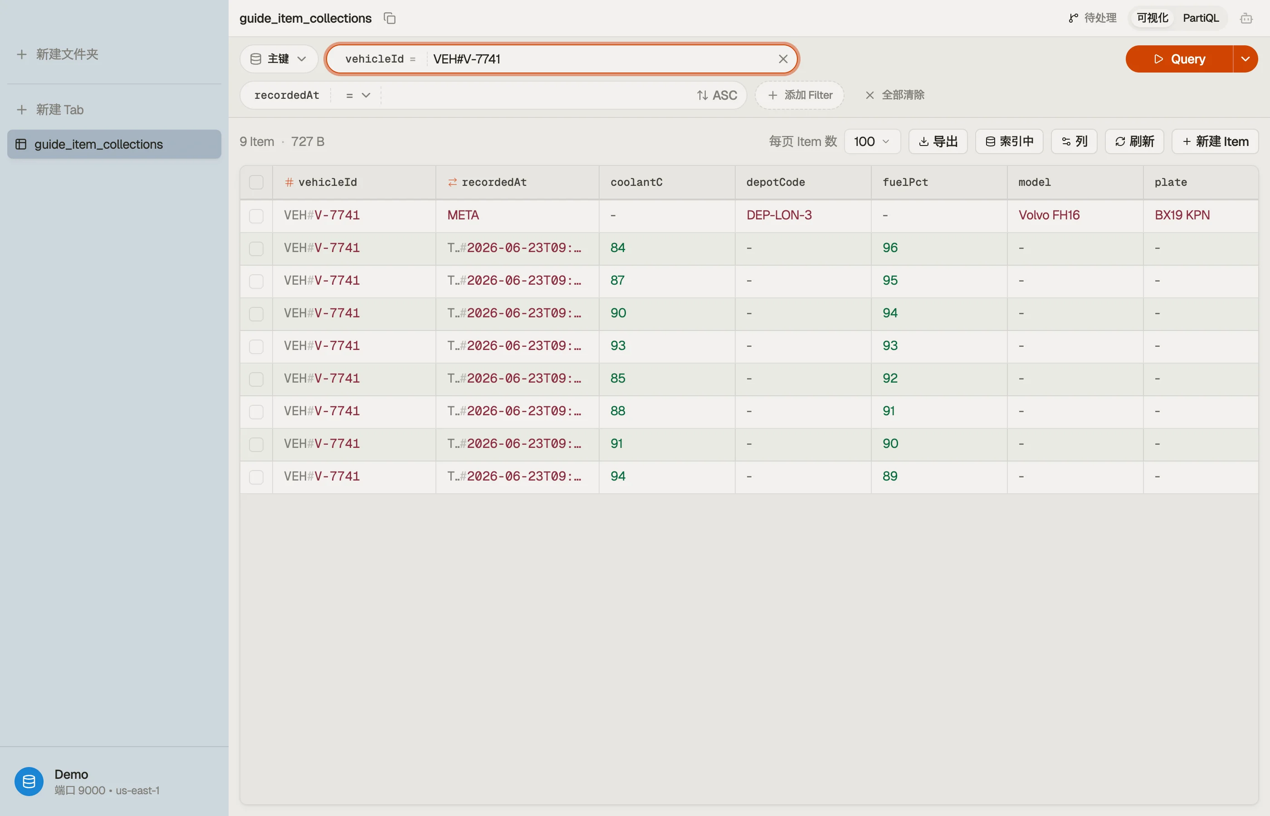Click 新建 Item button
1270x816 pixels.
pyautogui.click(x=1215, y=141)
